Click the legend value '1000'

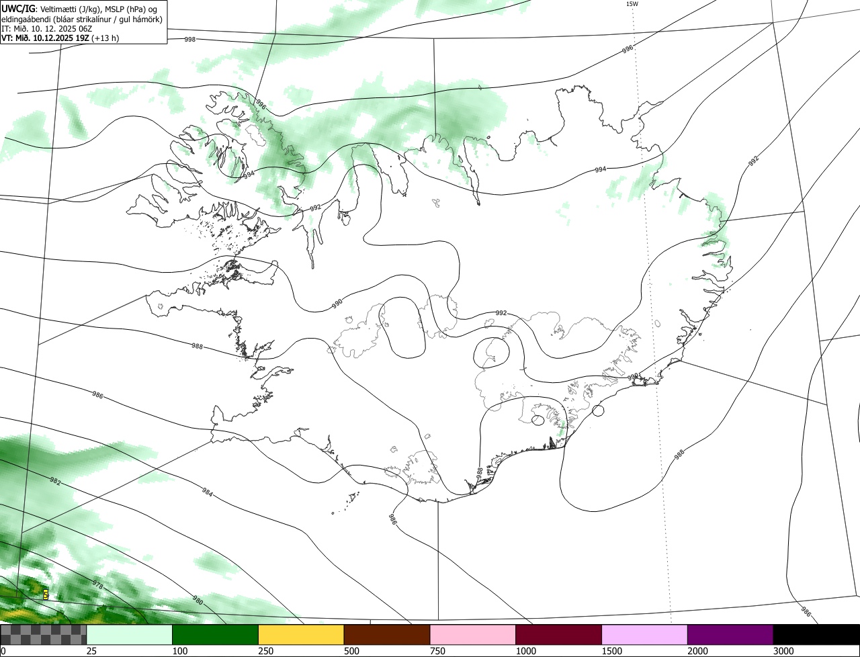click(525, 651)
